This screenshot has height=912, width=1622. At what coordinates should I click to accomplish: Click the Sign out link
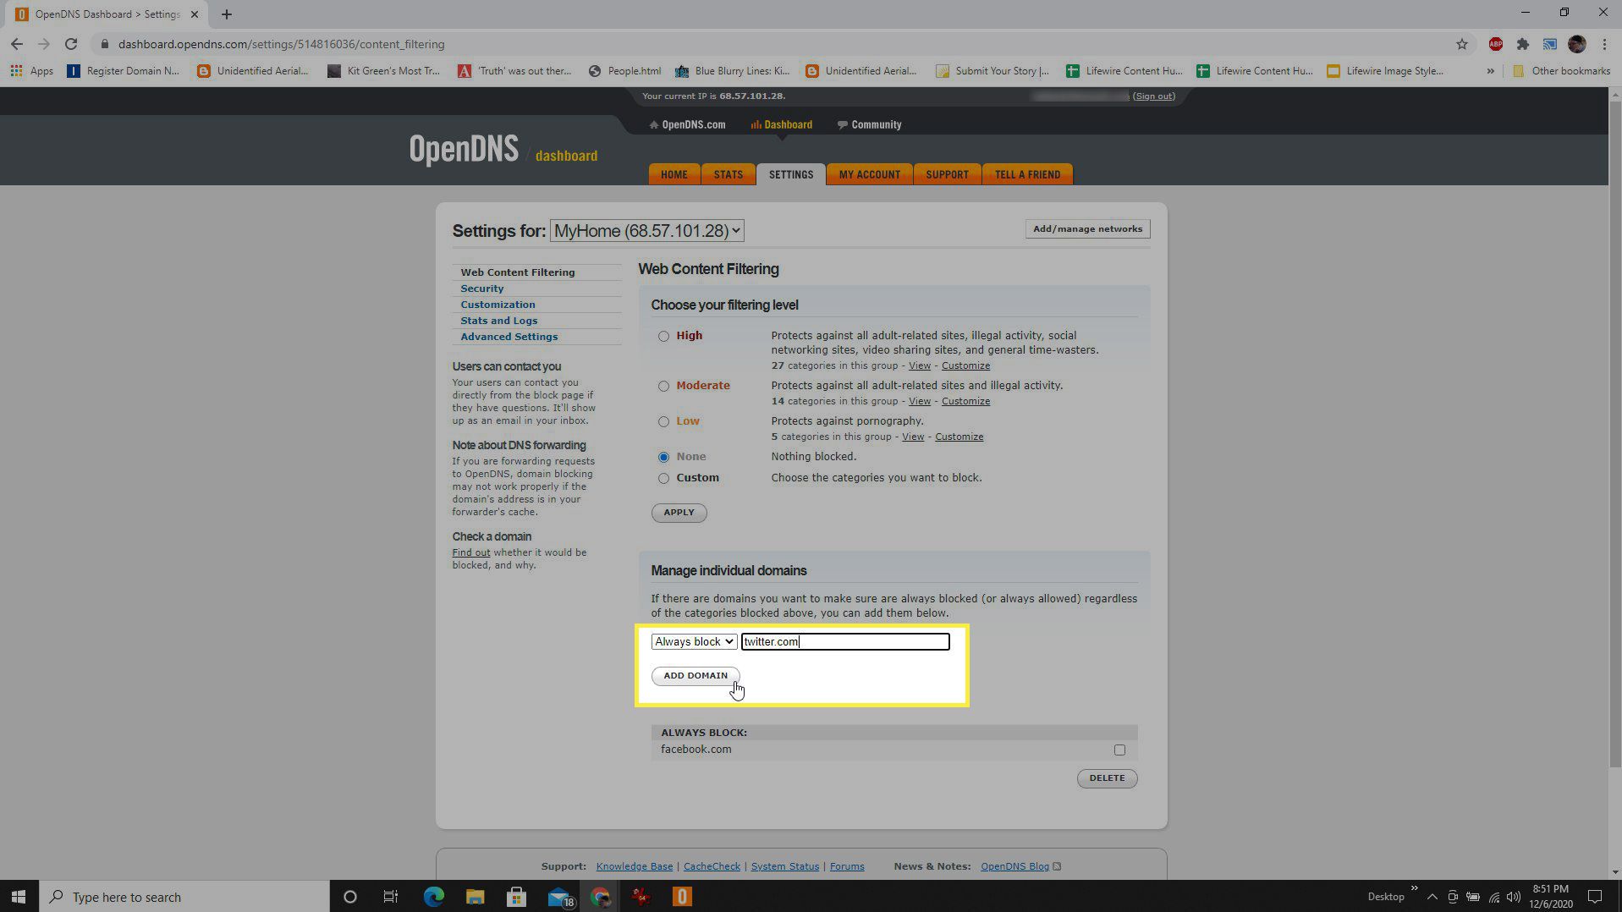tap(1154, 96)
